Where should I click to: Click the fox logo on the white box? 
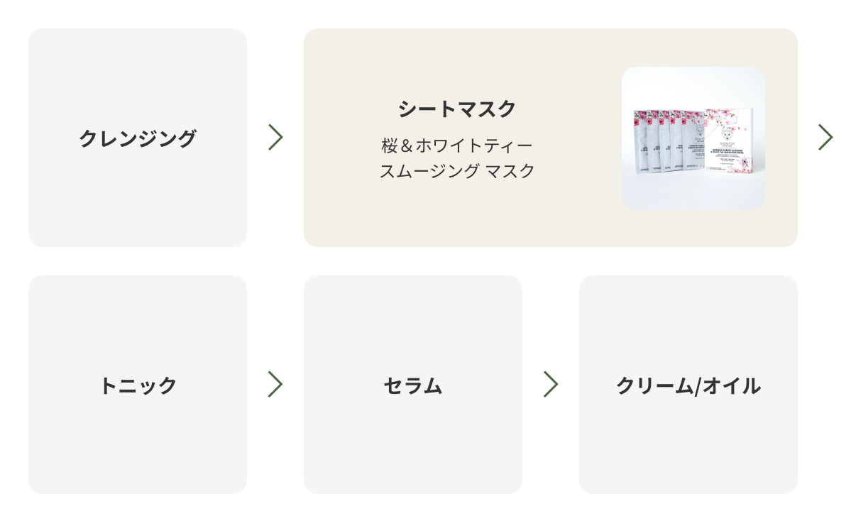coord(728,133)
